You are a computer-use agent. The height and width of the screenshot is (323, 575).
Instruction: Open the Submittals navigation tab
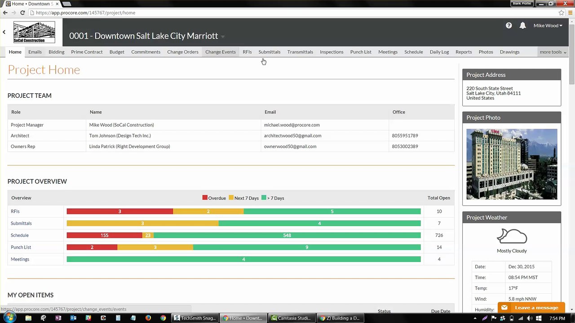coord(269,52)
